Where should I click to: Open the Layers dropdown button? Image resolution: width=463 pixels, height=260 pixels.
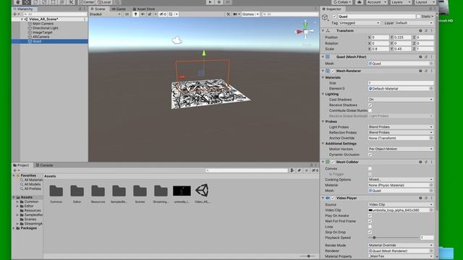pos(401,2)
